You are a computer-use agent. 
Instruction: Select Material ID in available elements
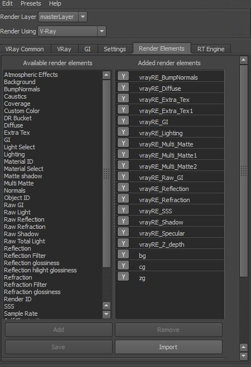click(x=18, y=162)
